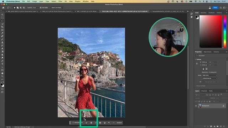This screenshot has width=228, height=128.
Task: Set canvas to landscape orientation button
Action: tap(207, 69)
